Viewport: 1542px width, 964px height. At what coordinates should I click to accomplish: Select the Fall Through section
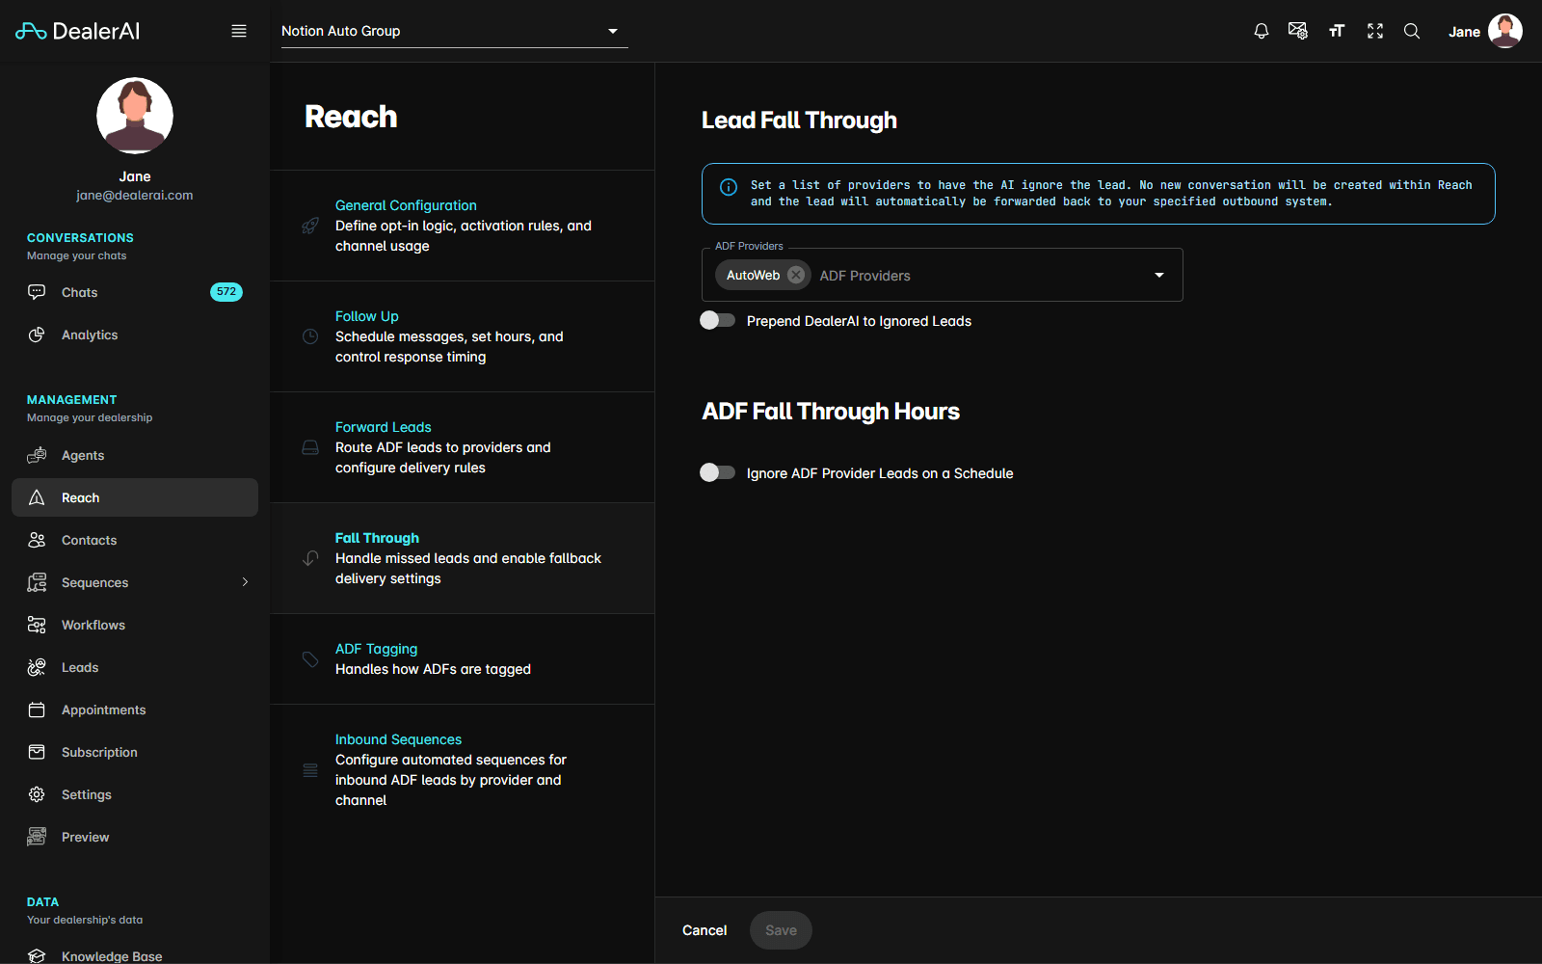point(463,558)
